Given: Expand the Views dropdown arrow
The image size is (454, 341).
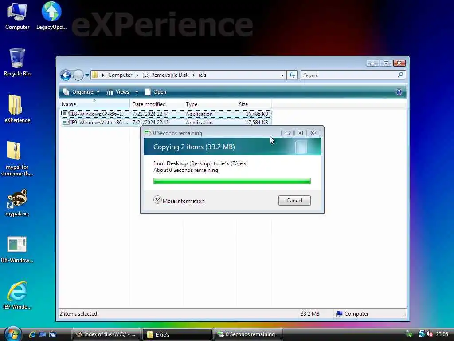Looking at the screenshot, I should click(x=137, y=92).
